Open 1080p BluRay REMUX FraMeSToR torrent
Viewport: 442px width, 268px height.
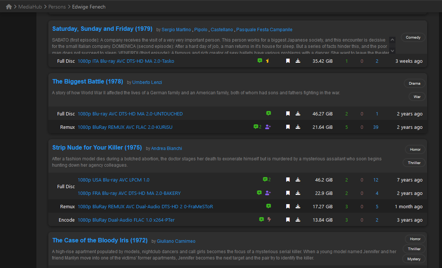tap(145, 207)
